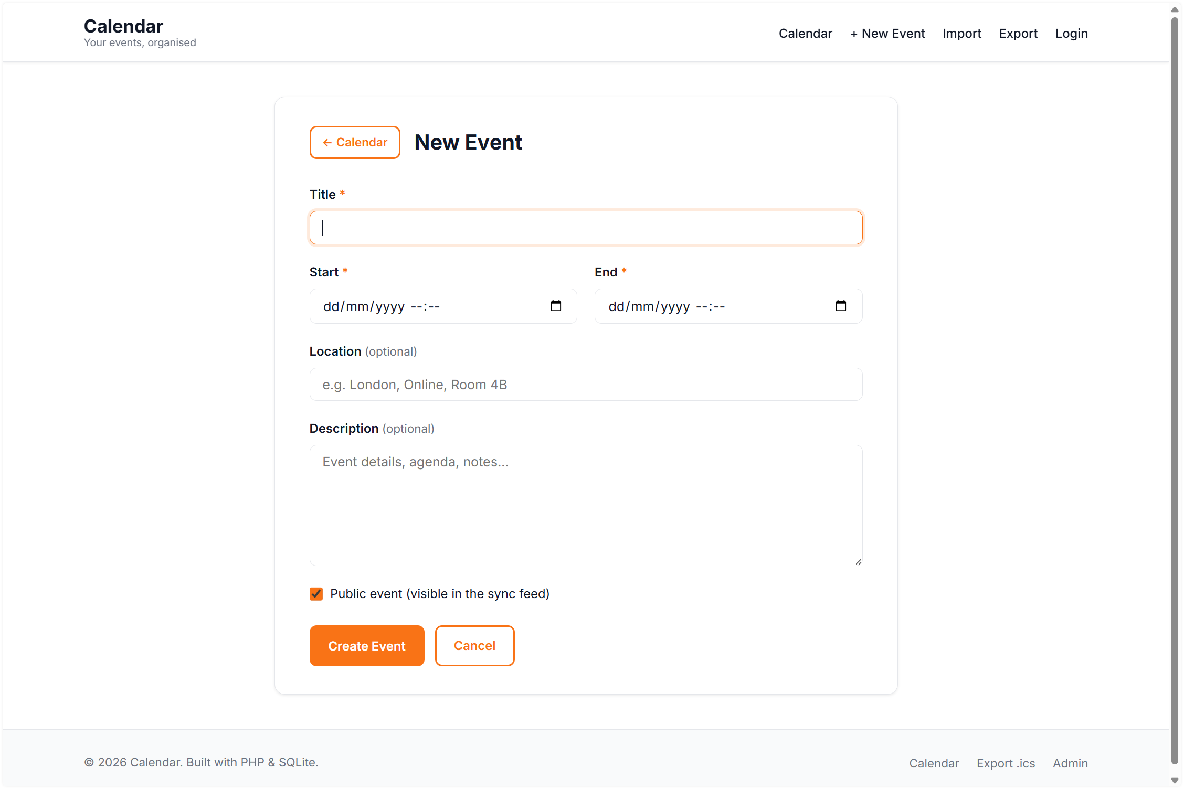Click the description textarea resize handle
The image size is (1184, 789).
click(x=858, y=562)
